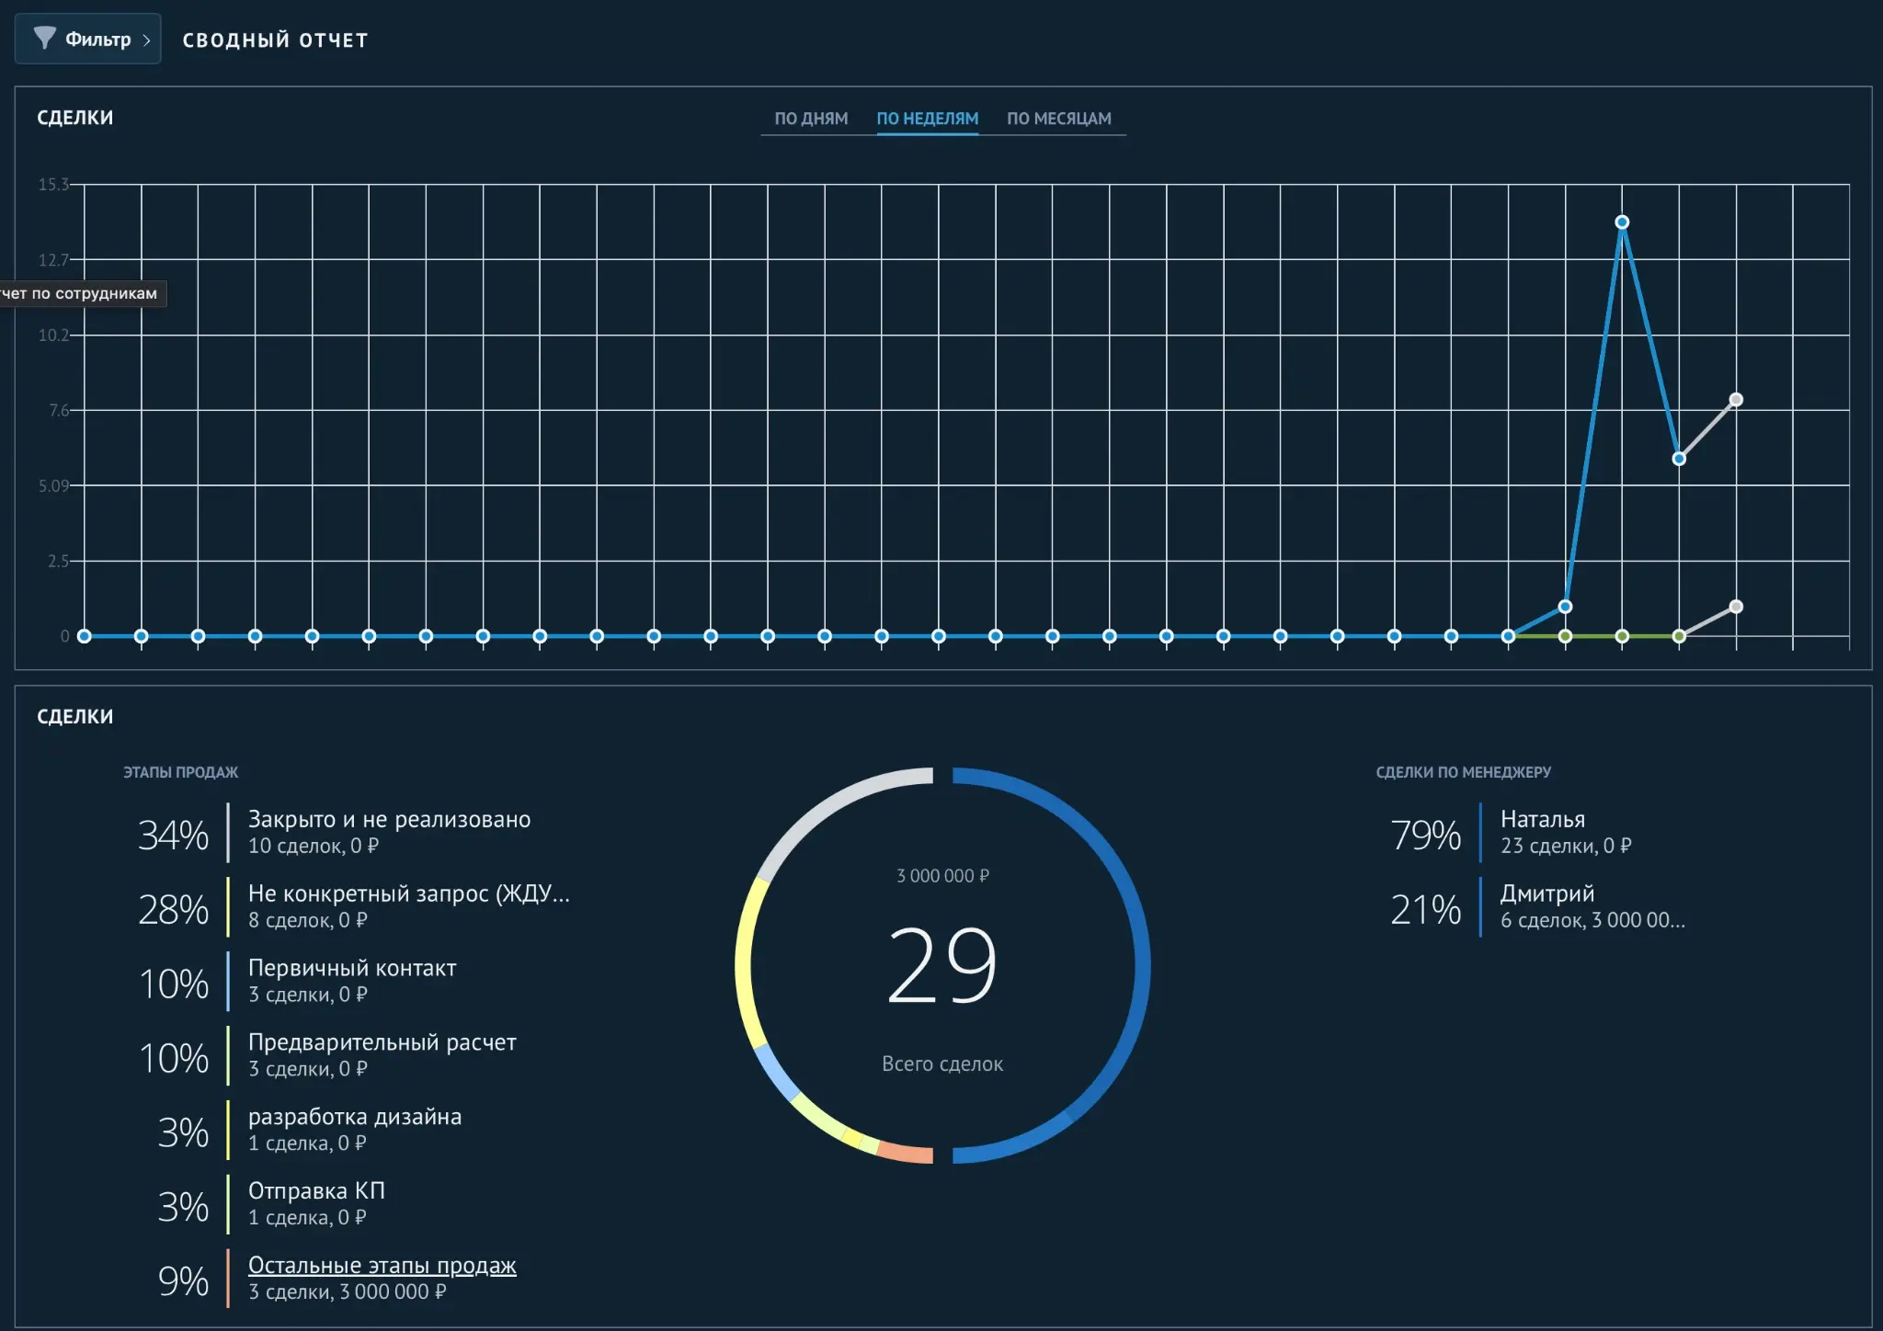Open the Остальные этапы продаж link
Image resolution: width=1883 pixels, height=1331 pixels.
[382, 1266]
